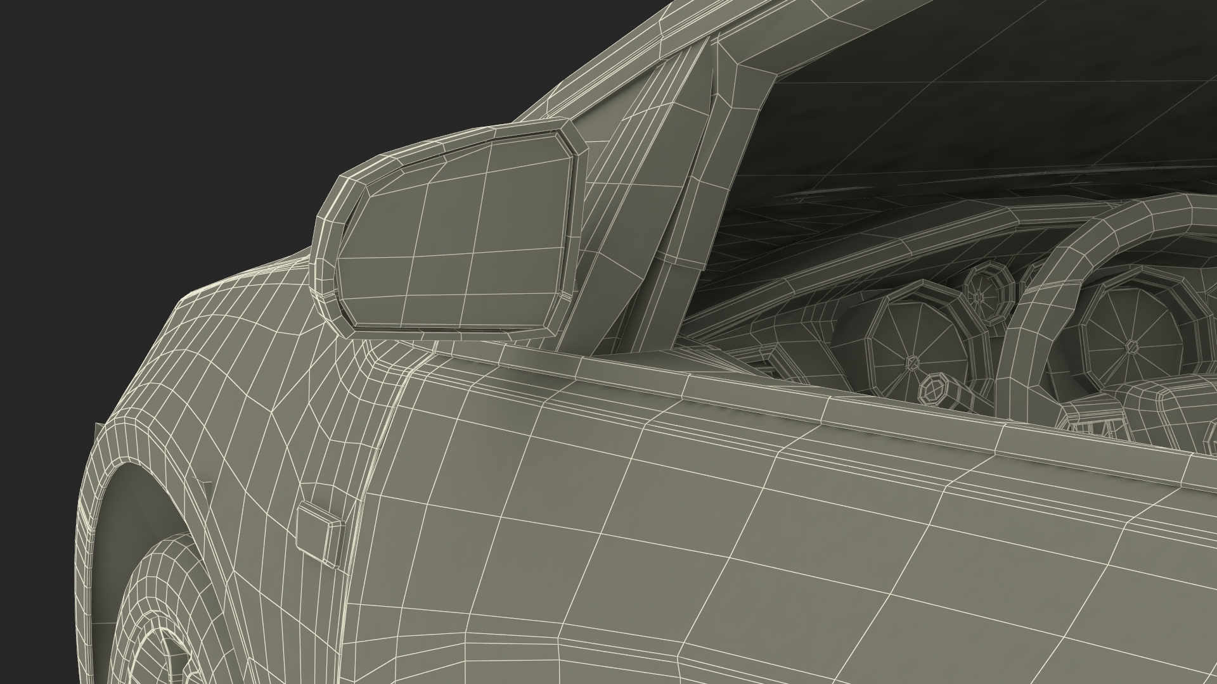This screenshot has height=684, width=1217.
Task: Click the empty dark viewport background
Action: pyautogui.click(x=158, y=127)
